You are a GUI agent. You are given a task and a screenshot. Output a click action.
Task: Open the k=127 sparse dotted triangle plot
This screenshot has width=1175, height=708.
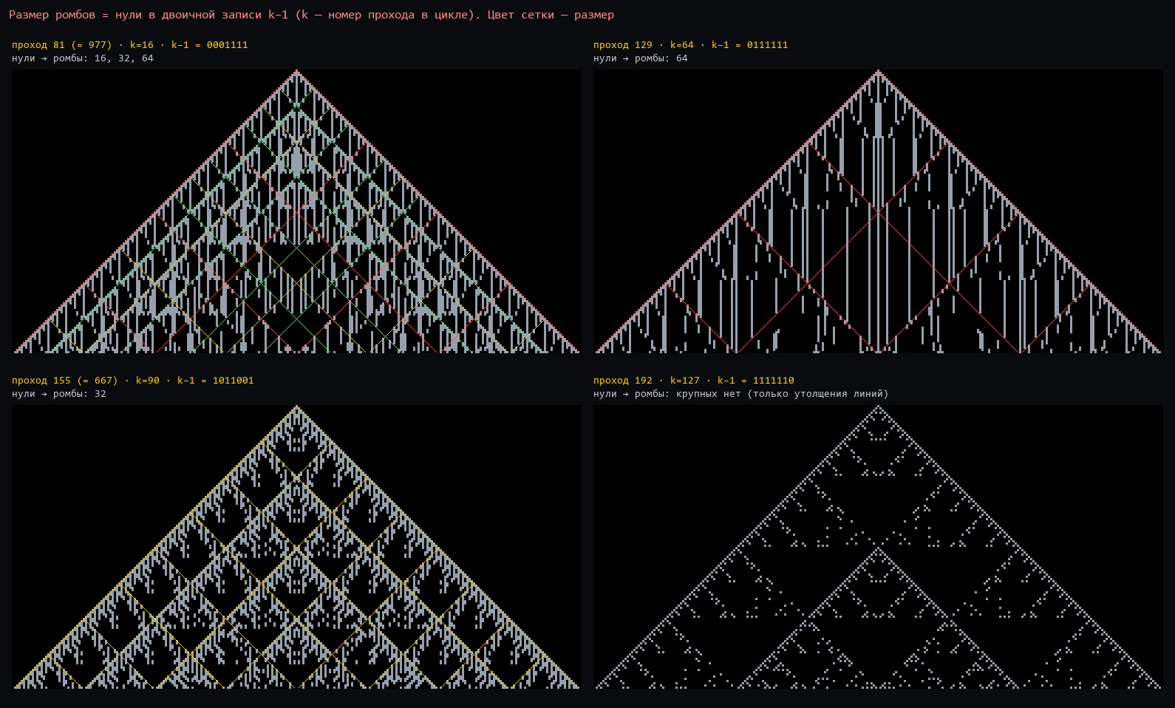point(878,547)
